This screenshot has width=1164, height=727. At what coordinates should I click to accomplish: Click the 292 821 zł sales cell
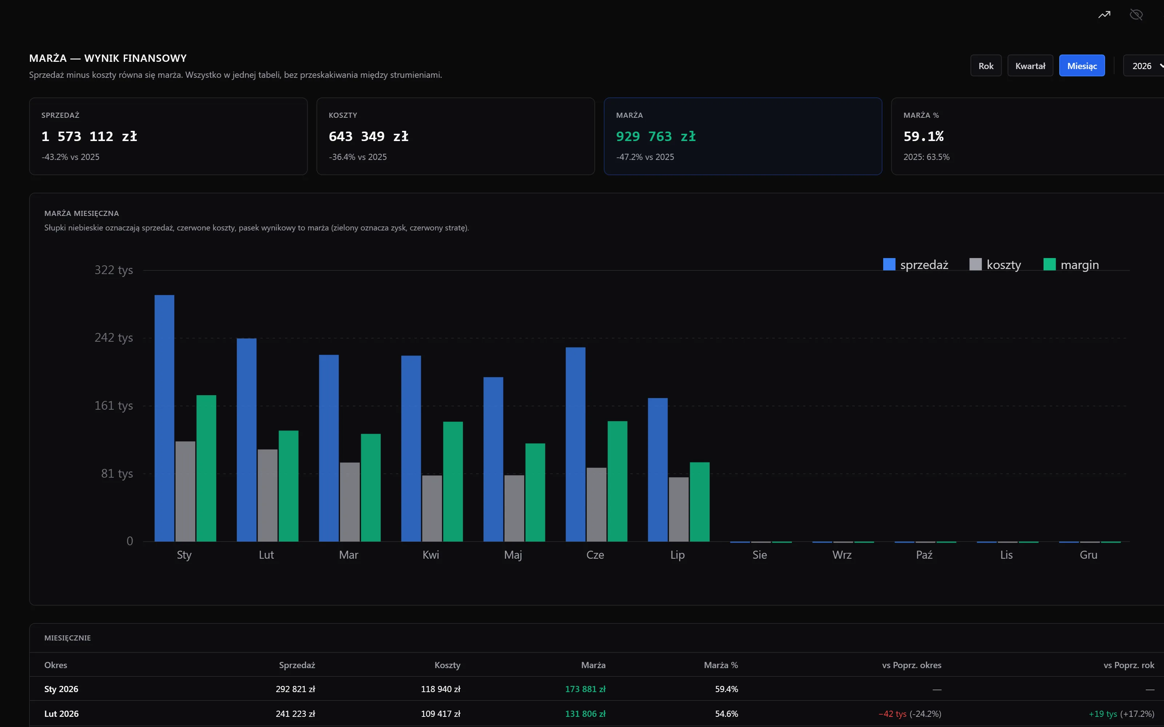[295, 689]
